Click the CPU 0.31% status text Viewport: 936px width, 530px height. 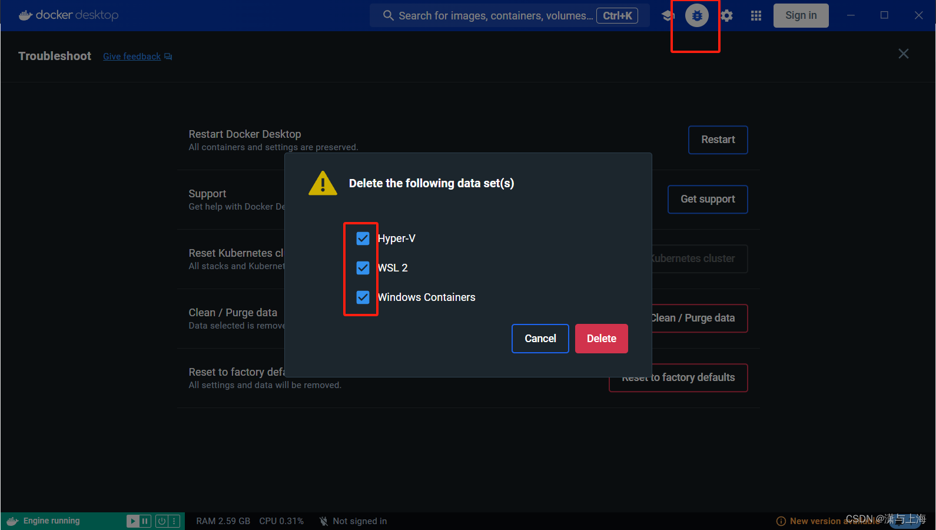281,521
